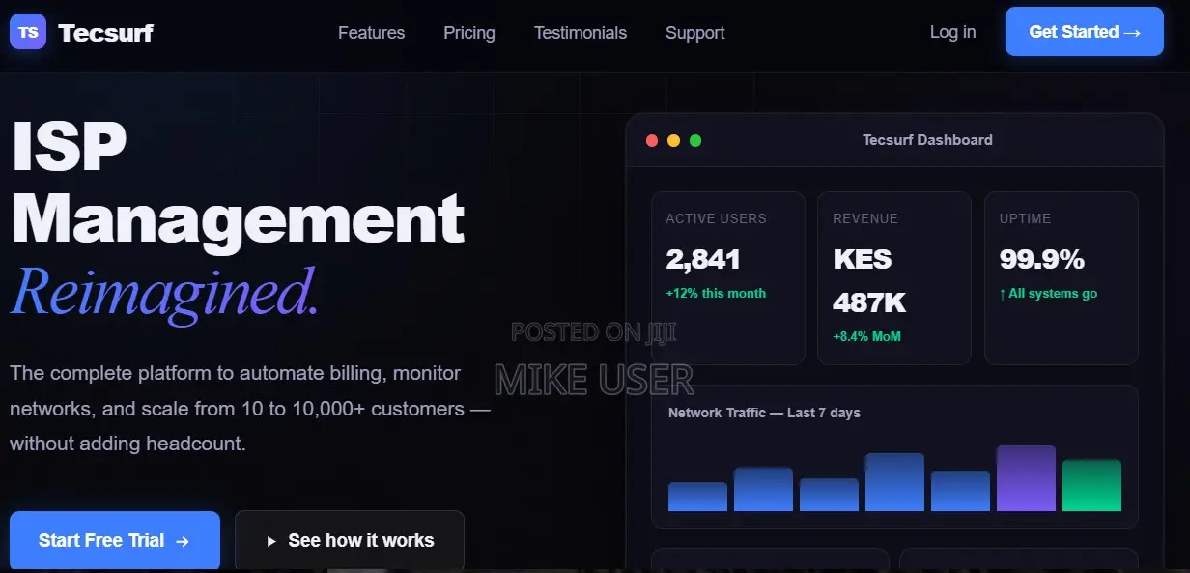Image resolution: width=1190 pixels, height=573 pixels.
Task: Click the "Network Traffic — Last 7 days" heading
Action: 764,413
